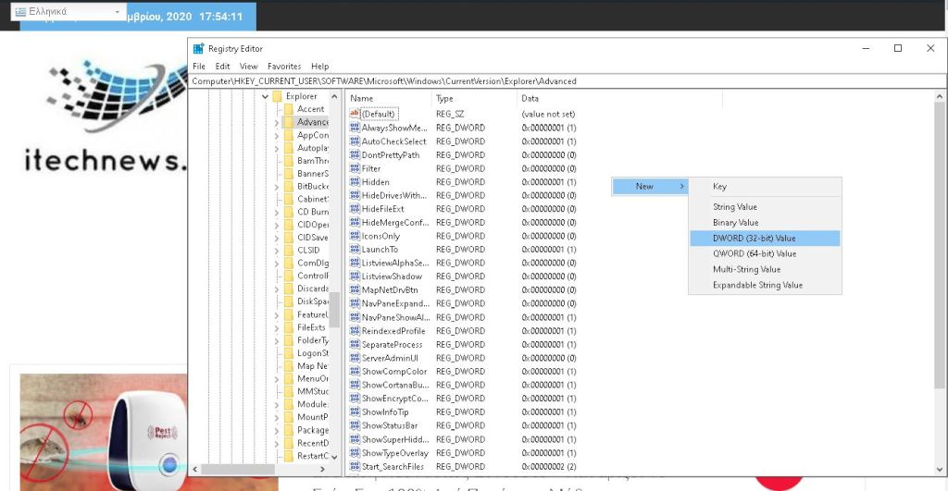Click the registry path address bar

point(567,81)
